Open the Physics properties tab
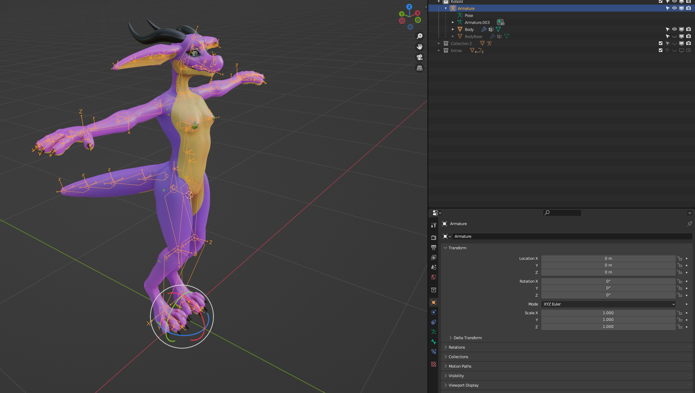The width and height of the screenshot is (695, 393). click(434, 312)
